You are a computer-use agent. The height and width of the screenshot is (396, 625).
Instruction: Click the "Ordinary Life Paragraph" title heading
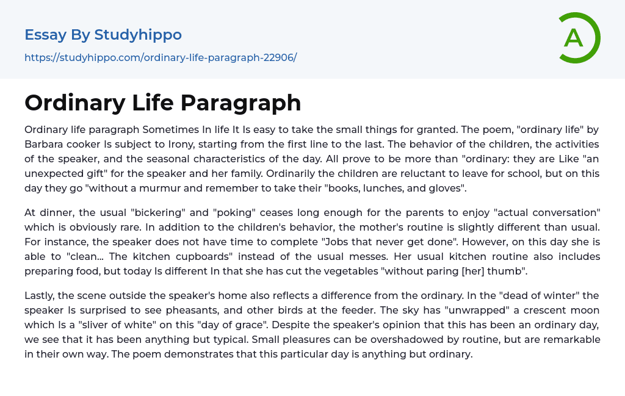(163, 103)
